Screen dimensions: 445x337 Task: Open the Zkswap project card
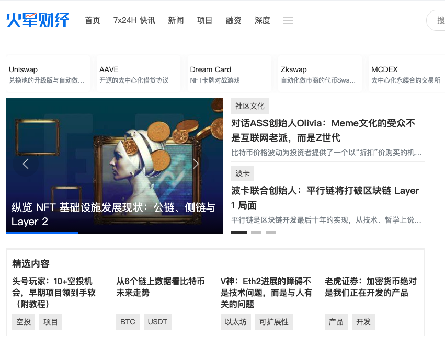point(320,74)
